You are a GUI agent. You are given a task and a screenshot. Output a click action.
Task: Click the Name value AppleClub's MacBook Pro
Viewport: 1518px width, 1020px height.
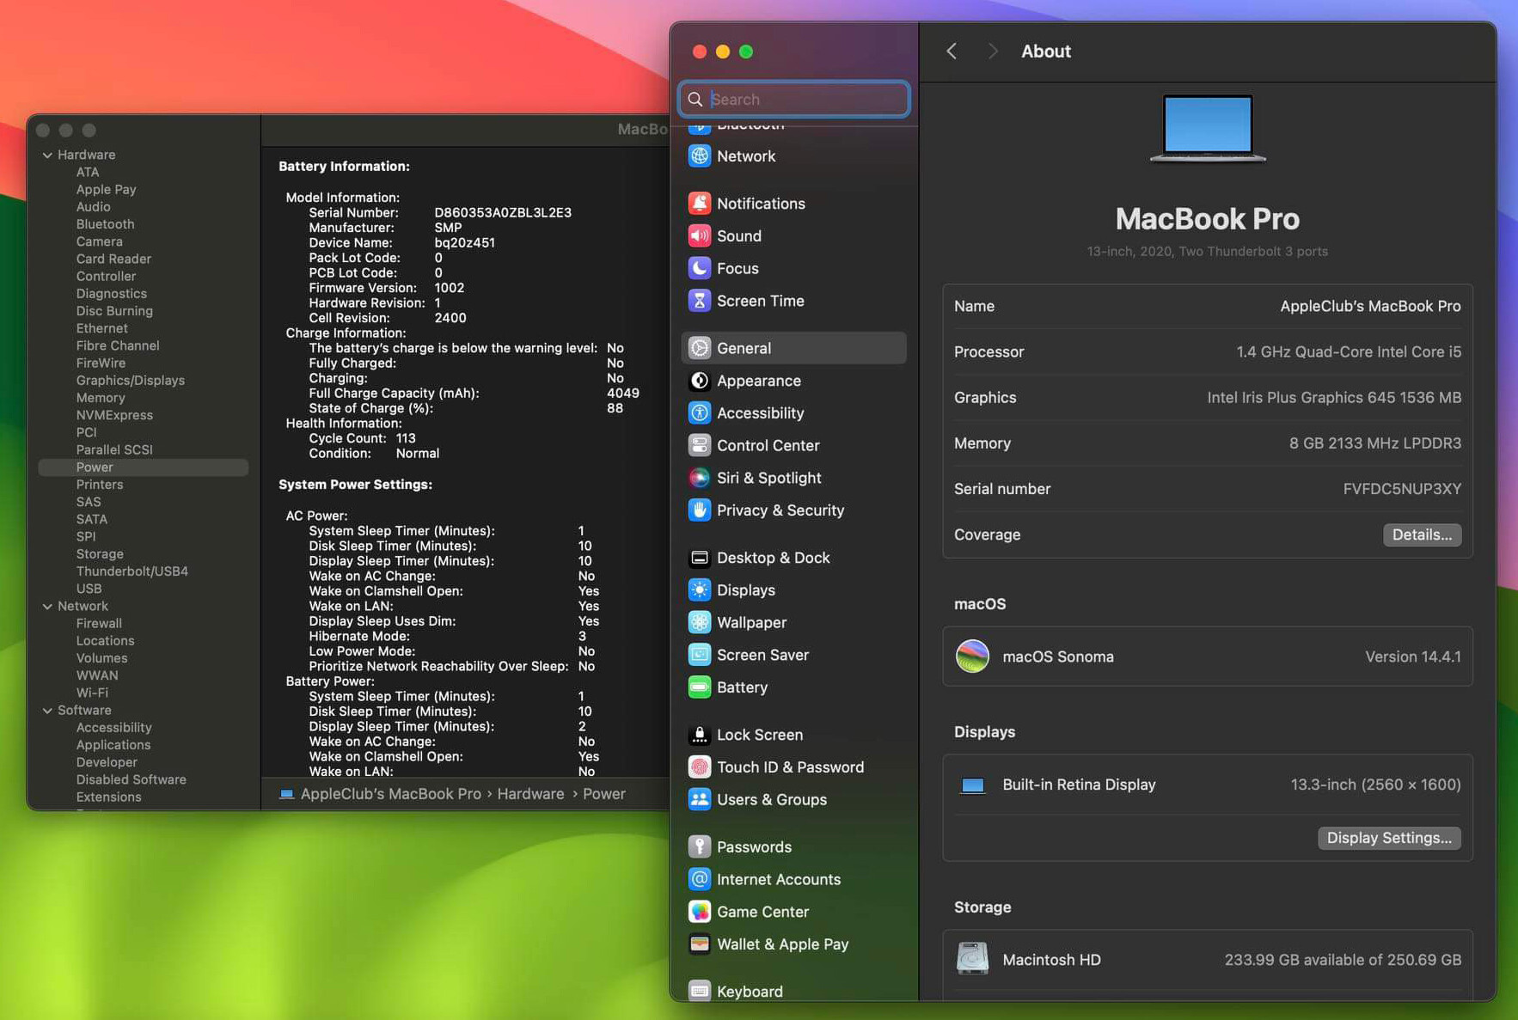point(1370,306)
